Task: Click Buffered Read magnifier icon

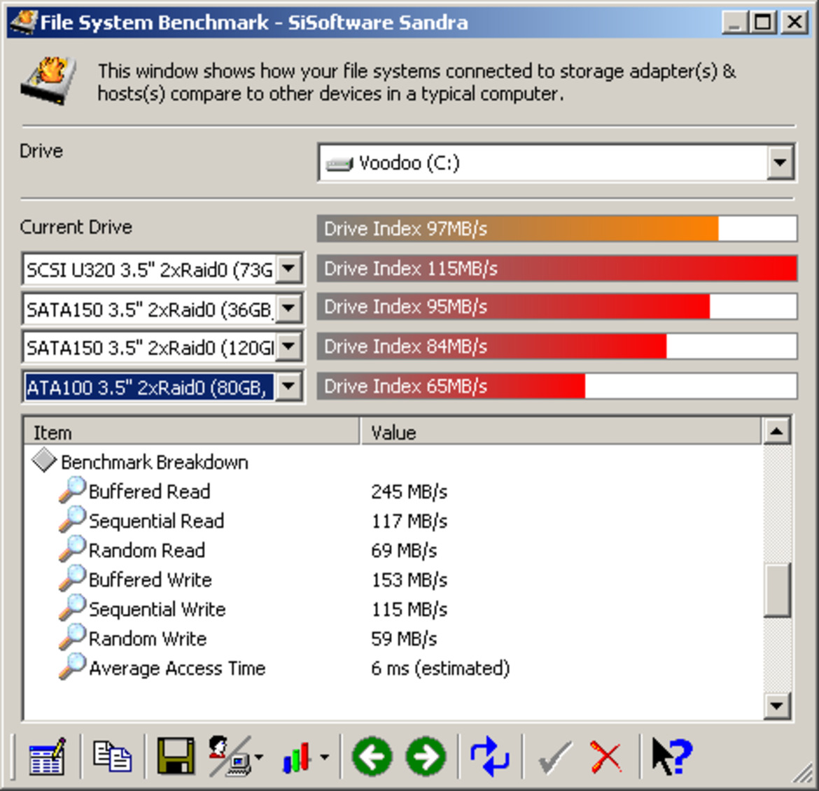Action: [72, 491]
